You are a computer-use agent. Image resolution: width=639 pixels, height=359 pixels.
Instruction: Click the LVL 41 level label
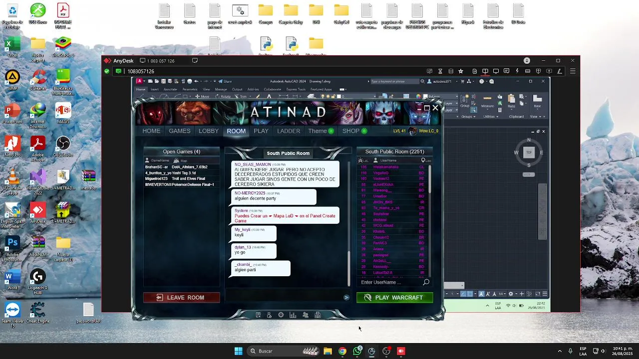[x=399, y=131]
